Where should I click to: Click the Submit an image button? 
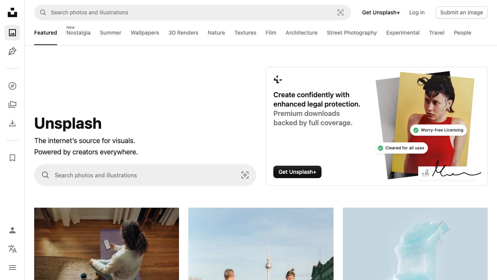point(462,12)
